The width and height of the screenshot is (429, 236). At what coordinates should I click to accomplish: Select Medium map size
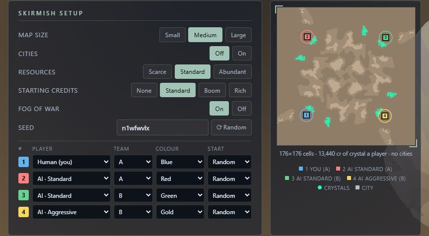point(205,35)
